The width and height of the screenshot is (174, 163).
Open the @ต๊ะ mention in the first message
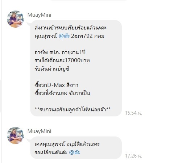64,36
